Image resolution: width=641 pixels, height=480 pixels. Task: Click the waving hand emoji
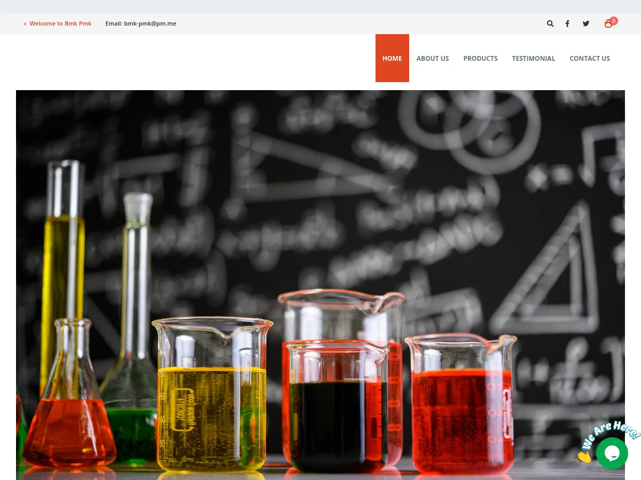(583, 457)
